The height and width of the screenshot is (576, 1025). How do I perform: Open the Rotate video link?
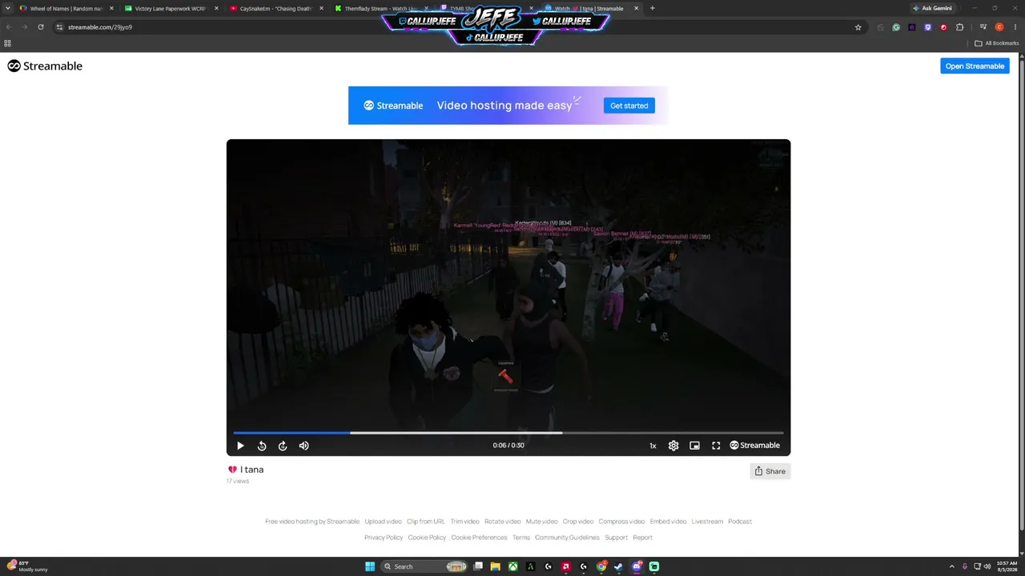pyautogui.click(x=502, y=522)
